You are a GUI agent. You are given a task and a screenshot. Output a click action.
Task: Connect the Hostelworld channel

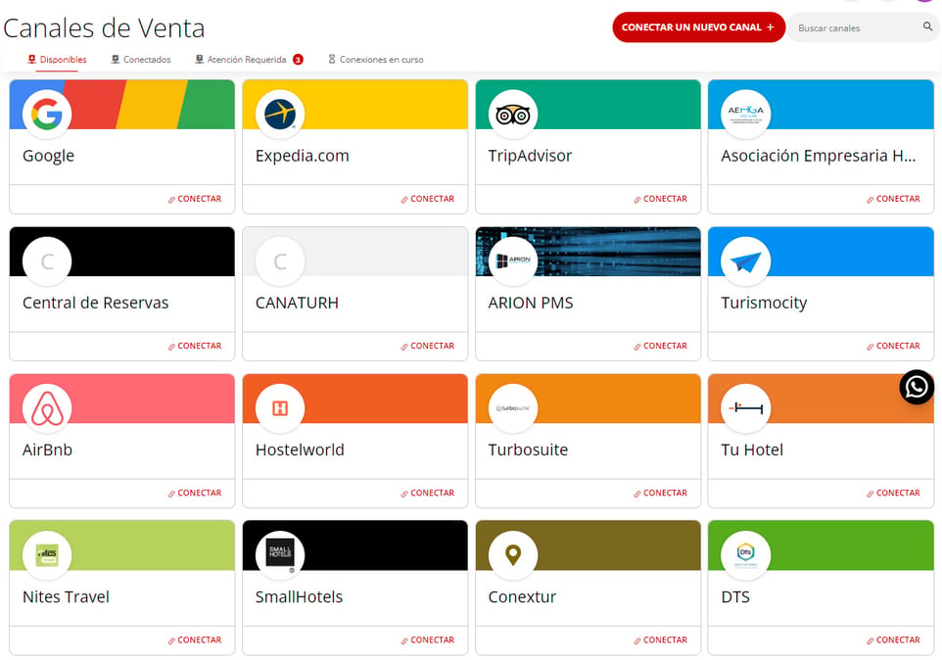click(428, 494)
